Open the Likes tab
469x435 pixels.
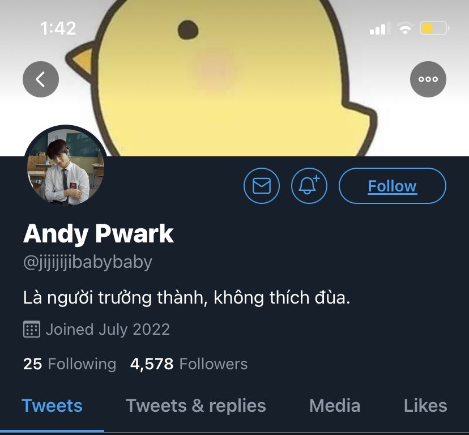tap(425, 406)
